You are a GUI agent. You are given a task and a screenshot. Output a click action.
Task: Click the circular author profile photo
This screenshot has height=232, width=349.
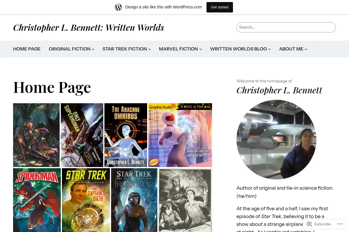pos(276,139)
